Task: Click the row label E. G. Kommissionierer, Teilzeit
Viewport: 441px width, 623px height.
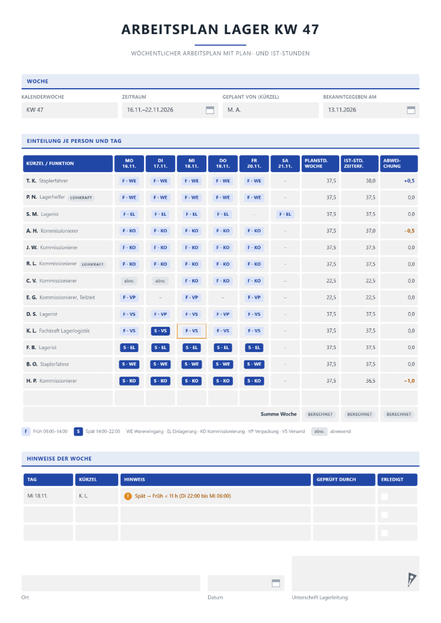Action: pyautogui.click(x=61, y=297)
